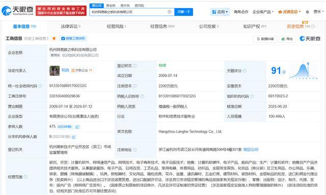Click the 天眼一下 search button
The width and height of the screenshot is (326, 195).
(x=183, y=12)
